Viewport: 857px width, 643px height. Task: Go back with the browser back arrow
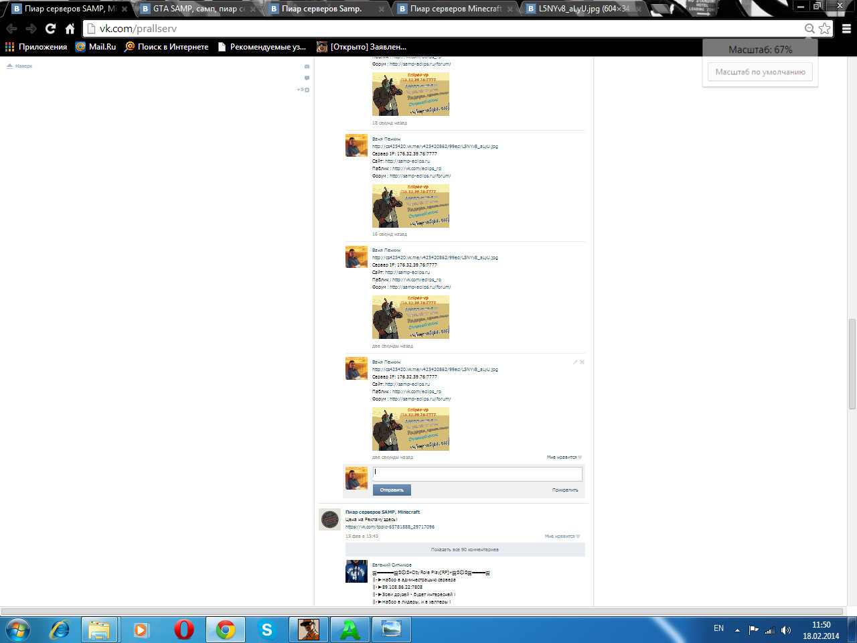click(x=11, y=29)
